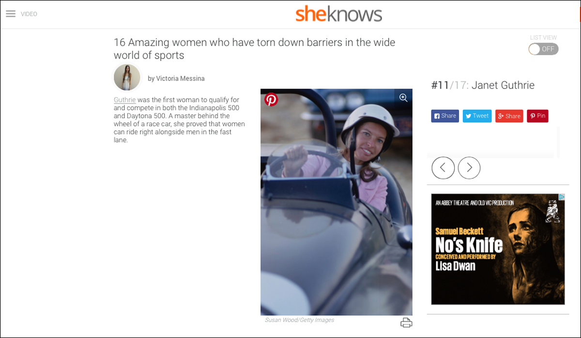581x338 pixels.
Task: Click the Janet Guthrie race car photo
Action: coord(336,202)
